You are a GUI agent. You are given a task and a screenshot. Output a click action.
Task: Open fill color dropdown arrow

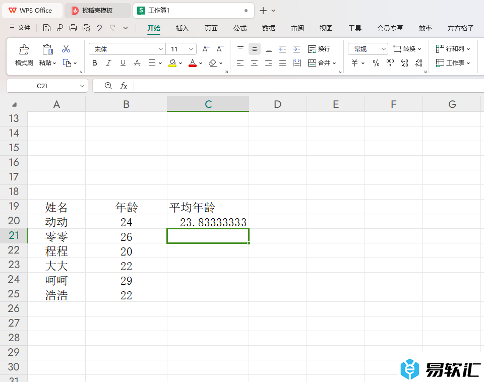click(x=180, y=63)
